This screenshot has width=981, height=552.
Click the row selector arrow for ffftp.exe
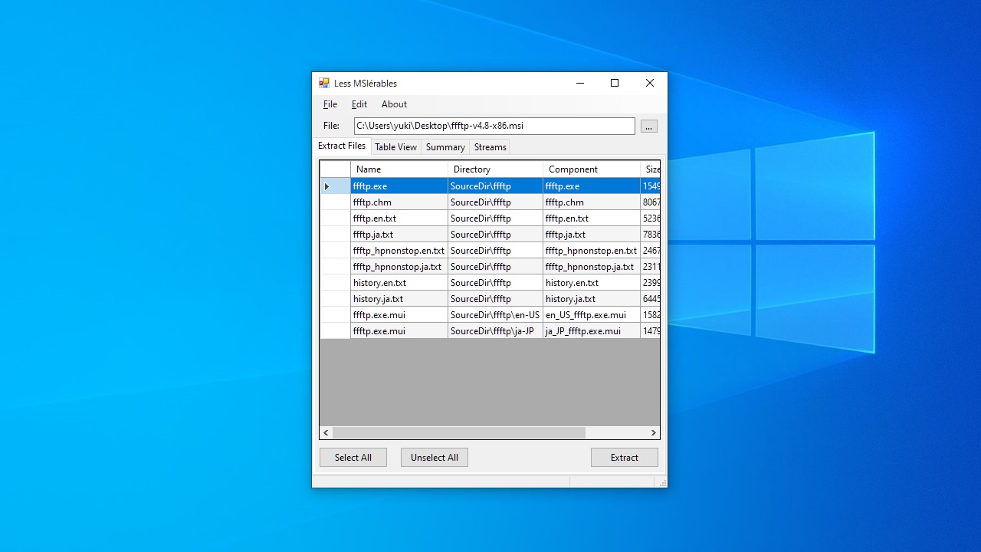[335, 186]
